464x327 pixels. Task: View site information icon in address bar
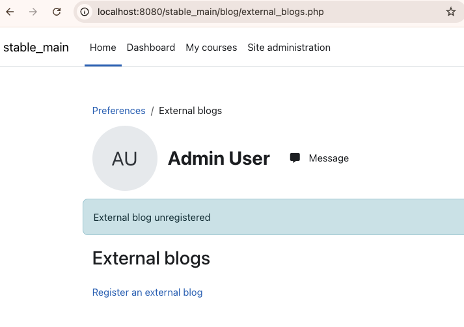(85, 12)
